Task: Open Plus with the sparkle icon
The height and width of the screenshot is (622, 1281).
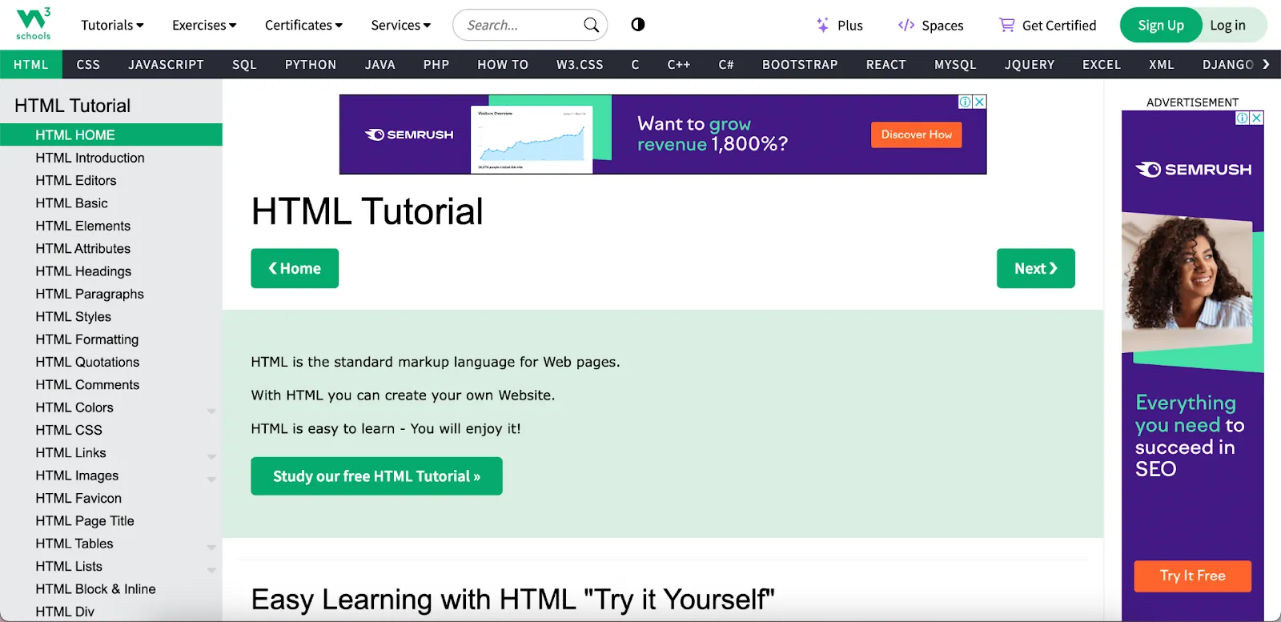Action: [823, 25]
